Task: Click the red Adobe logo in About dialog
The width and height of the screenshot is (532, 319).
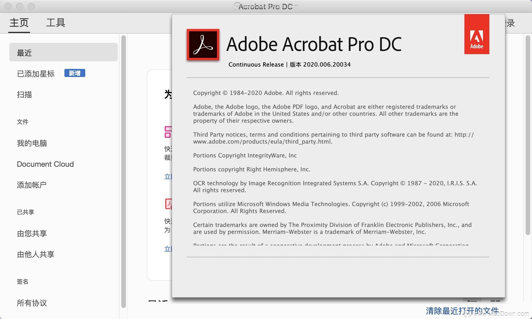Action: [477, 34]
